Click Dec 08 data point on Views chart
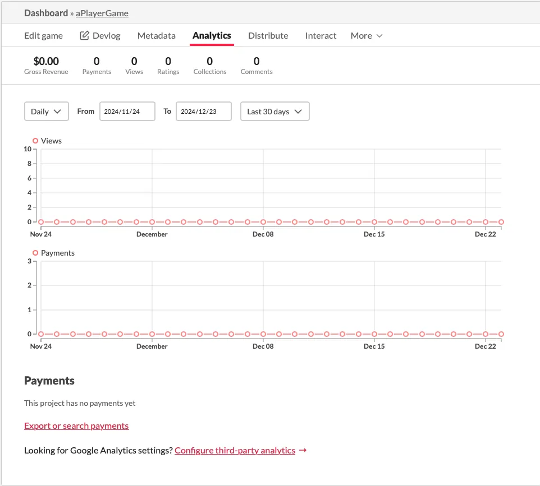540x486 pixels. coord(263,222)
